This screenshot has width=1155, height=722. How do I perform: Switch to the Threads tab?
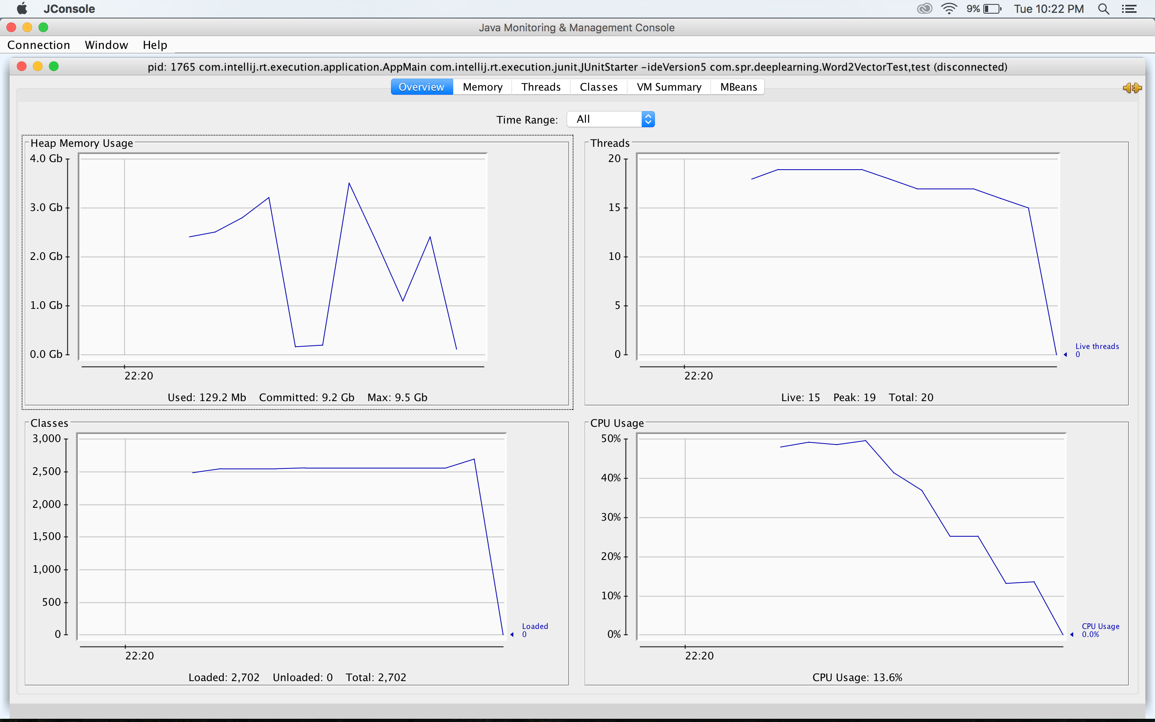click(541, 87)
